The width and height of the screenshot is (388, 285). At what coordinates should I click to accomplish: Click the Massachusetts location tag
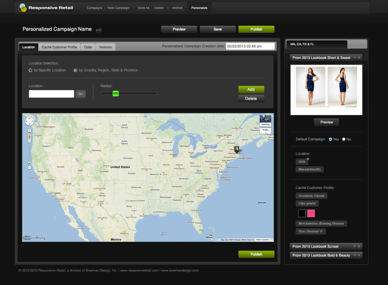pyautogui.click(x=310, y=169)
